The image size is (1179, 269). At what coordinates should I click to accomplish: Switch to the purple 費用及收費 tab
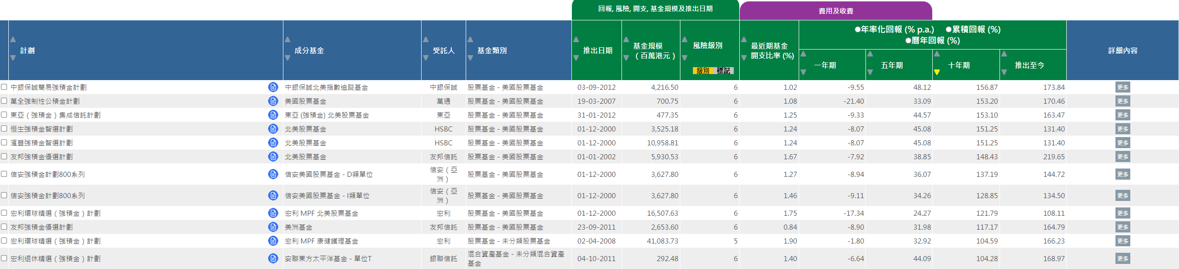[x=836, y=11]
